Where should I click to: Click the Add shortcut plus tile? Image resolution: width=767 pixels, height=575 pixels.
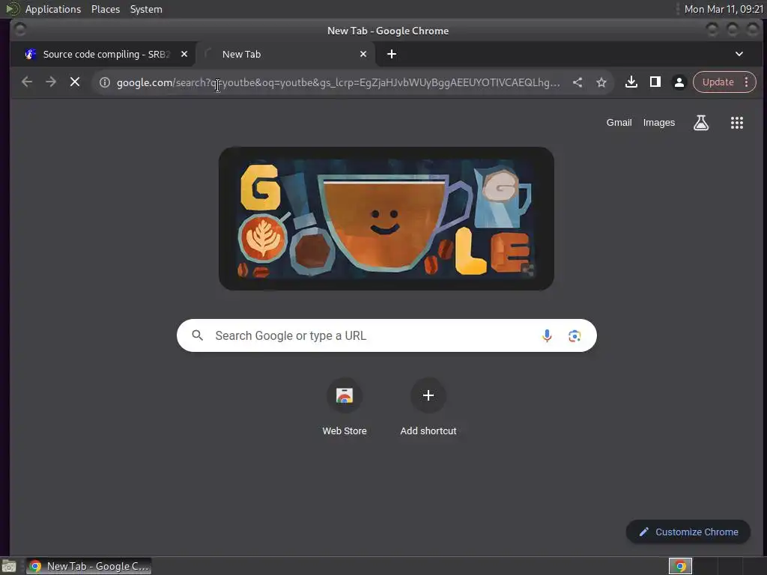click(x=428, y=407)
